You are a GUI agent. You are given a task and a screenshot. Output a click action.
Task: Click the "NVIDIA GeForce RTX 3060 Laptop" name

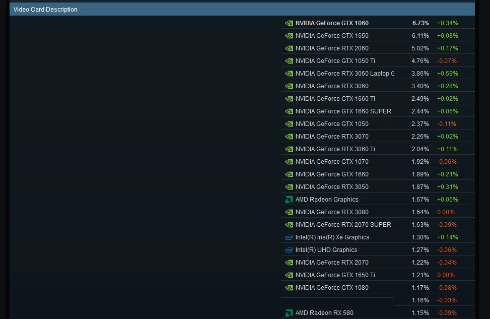click(x=345, y=74)
